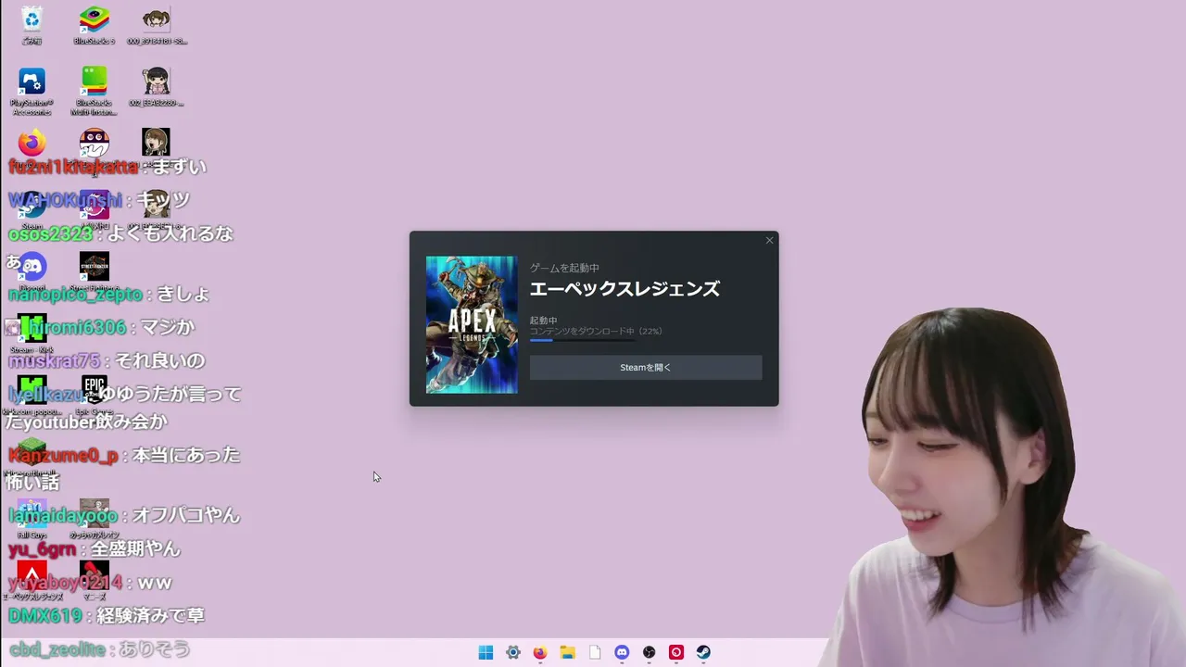This screenshot has height=667, width=1186.
Task: Open the Minecraft desktop icon
Action: [x=32, y=456]
